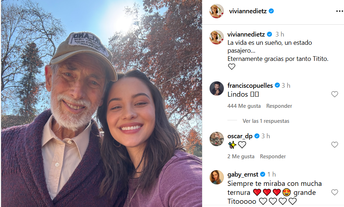The width and height of the screenshot is (344, 207).
Task: Click vivianneedietz's verified badge
Action: [271, 11]
